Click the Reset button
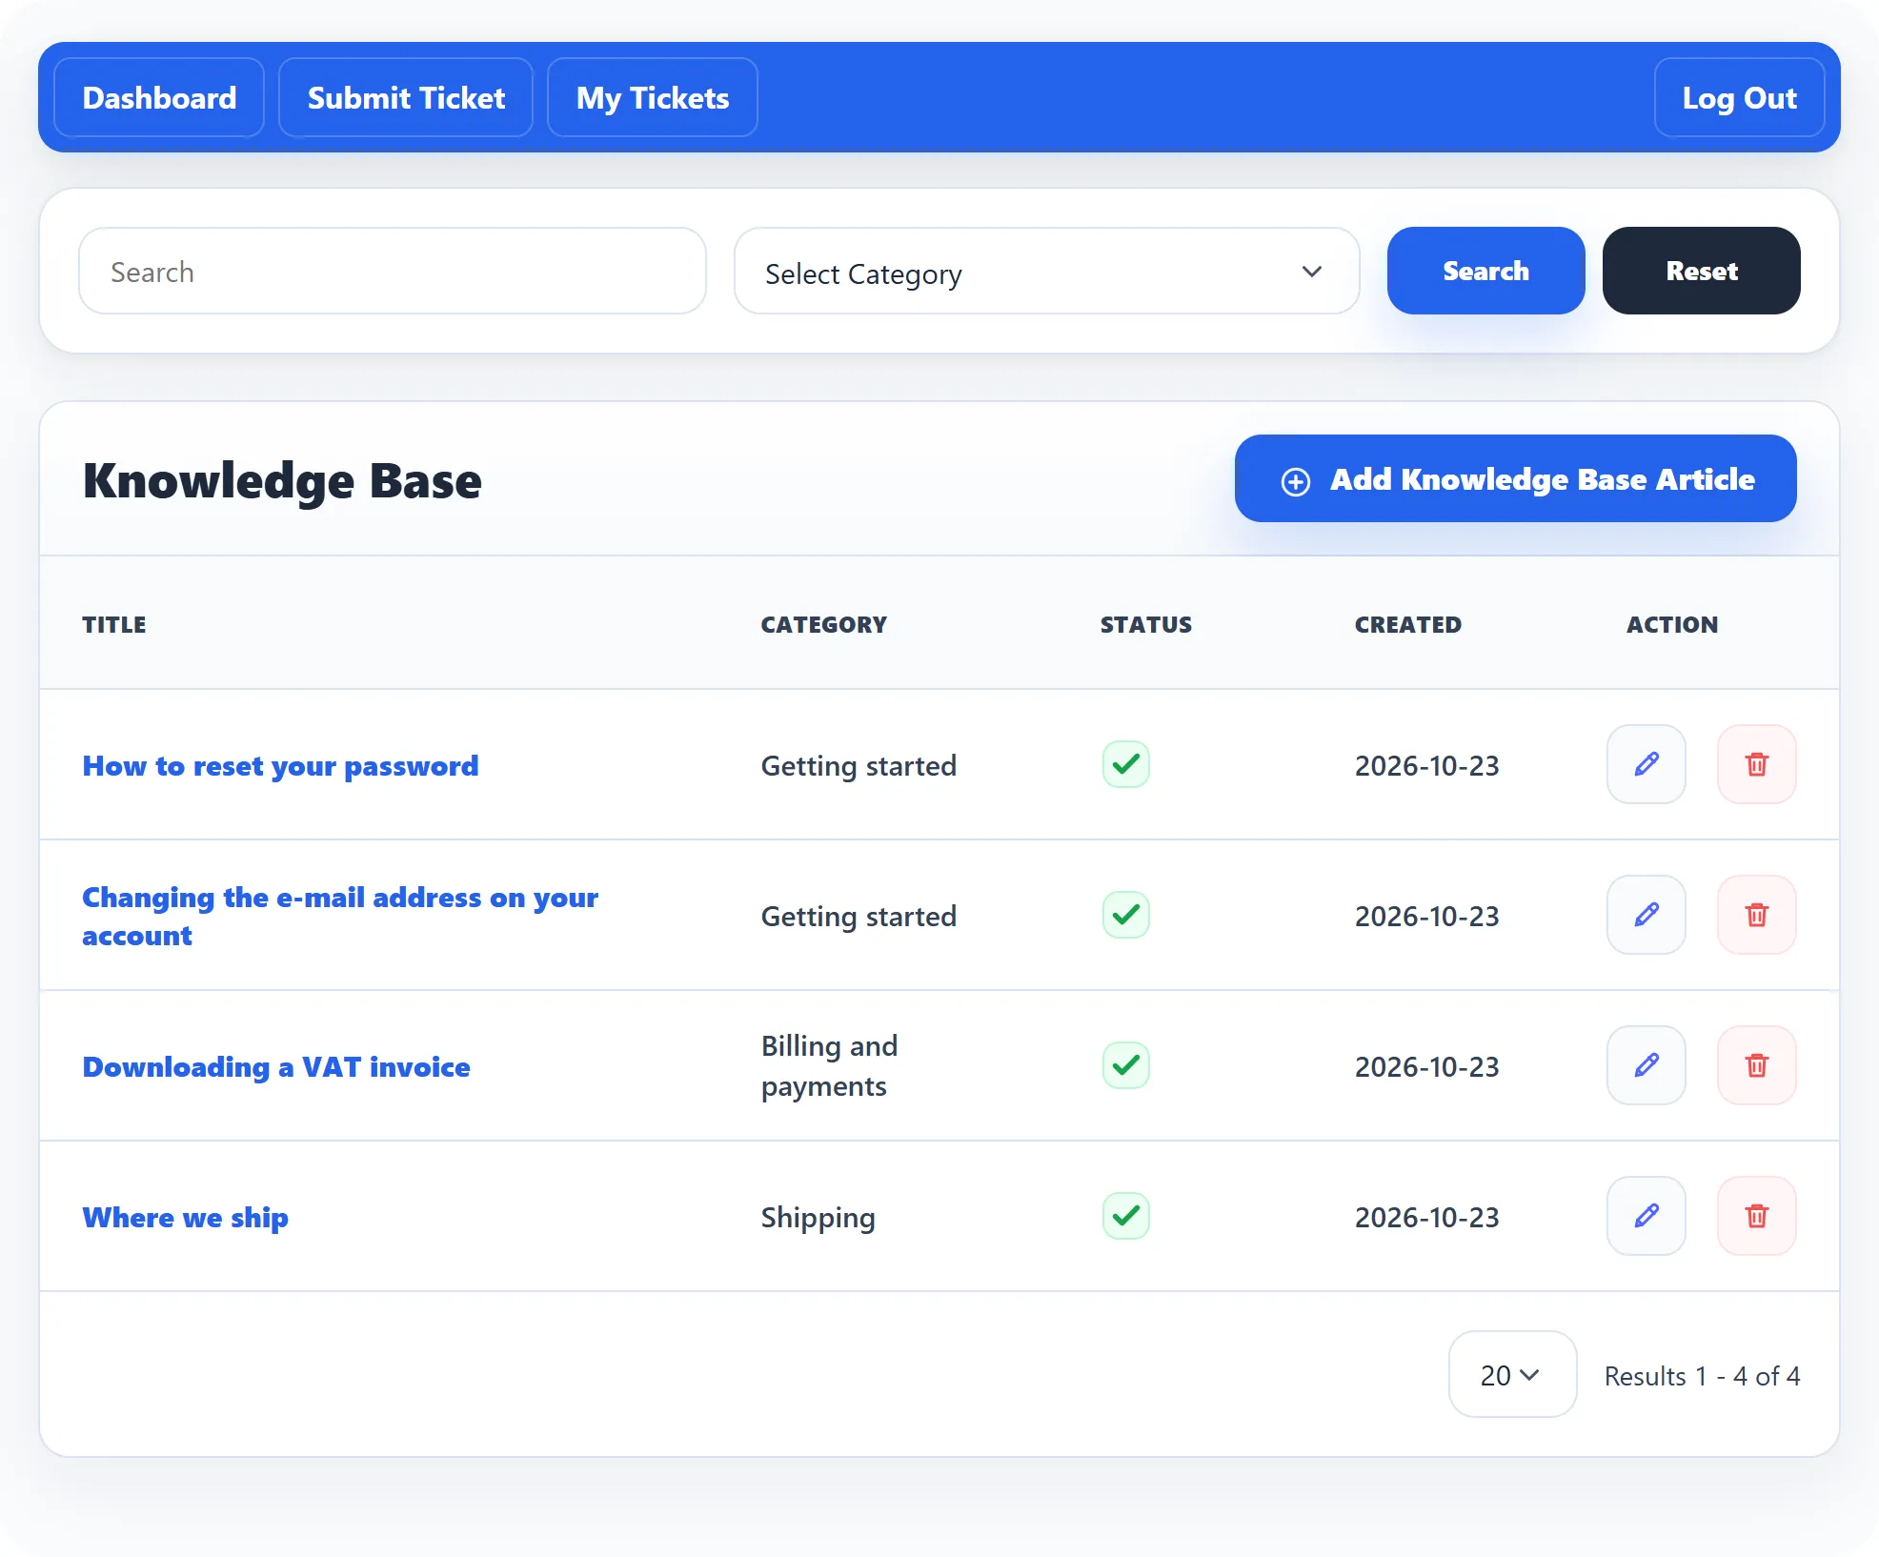1879x1557 pixels. pos(1701,271)
